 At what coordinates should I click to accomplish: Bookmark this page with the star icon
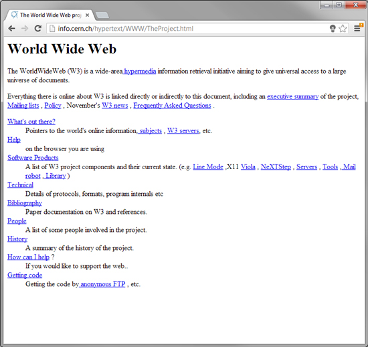[x=343, y=29]
